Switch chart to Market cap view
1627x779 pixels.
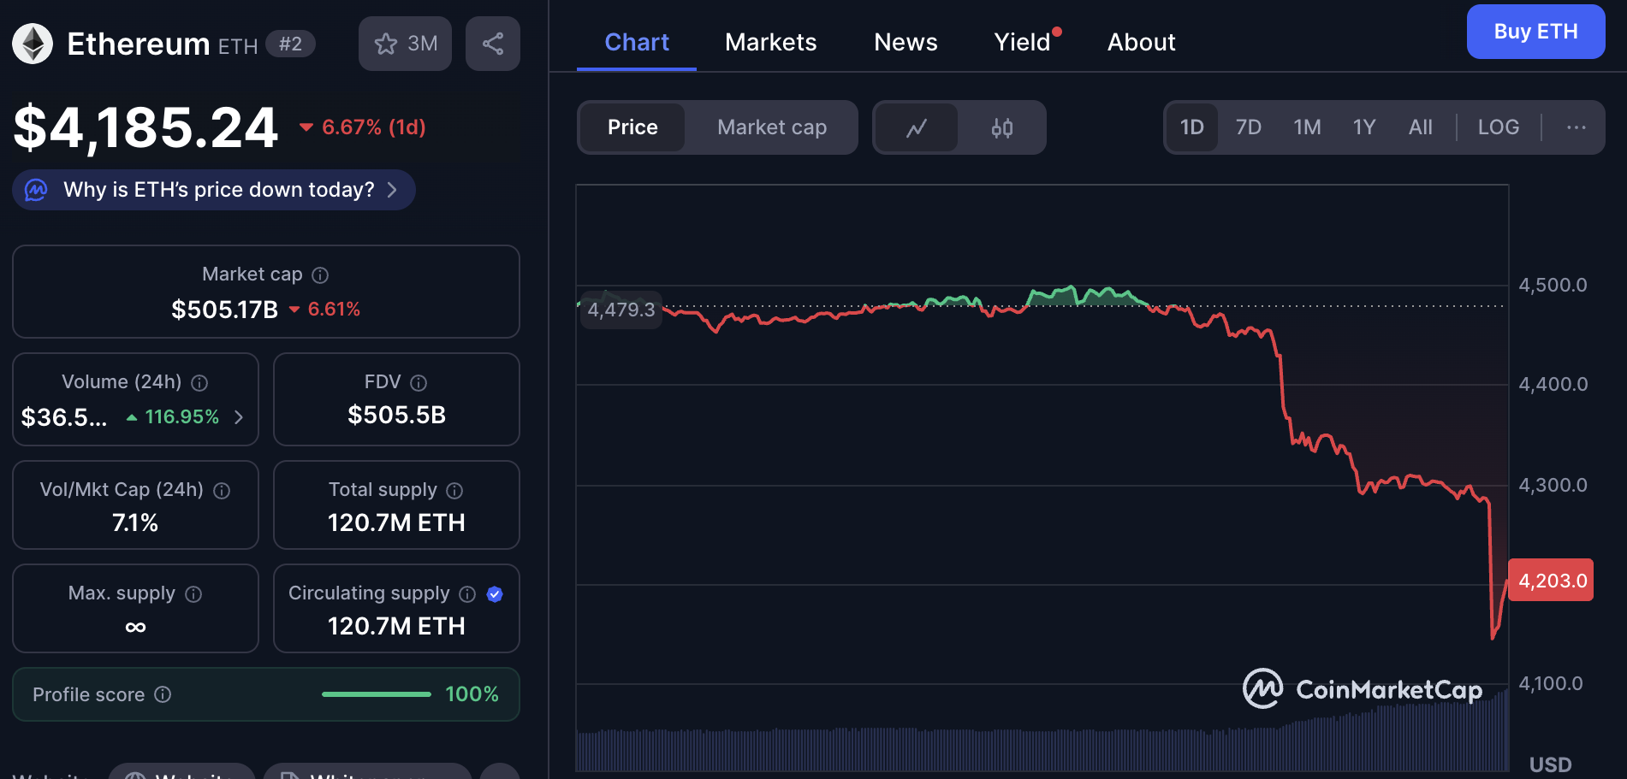[771, 127]
